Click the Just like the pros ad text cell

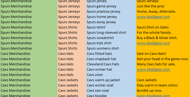point(163,6)
